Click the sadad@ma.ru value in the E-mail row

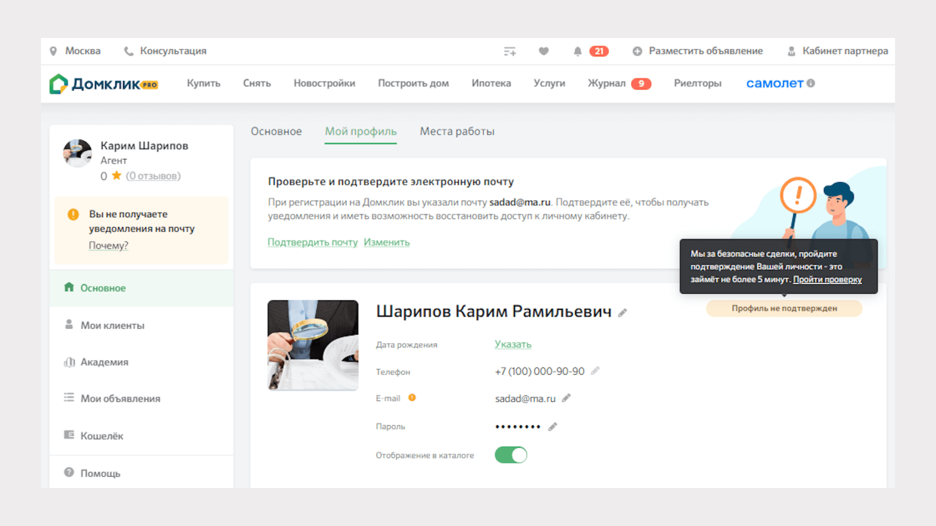pyautogui.click(x=526, y=398)
